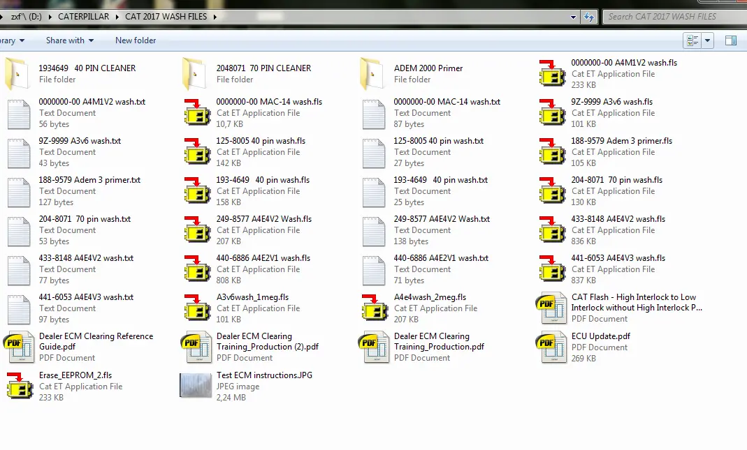Select the 125-8005 40 pin wash.fls icon
Screen dimensions: 747x450
coord(197,152)
